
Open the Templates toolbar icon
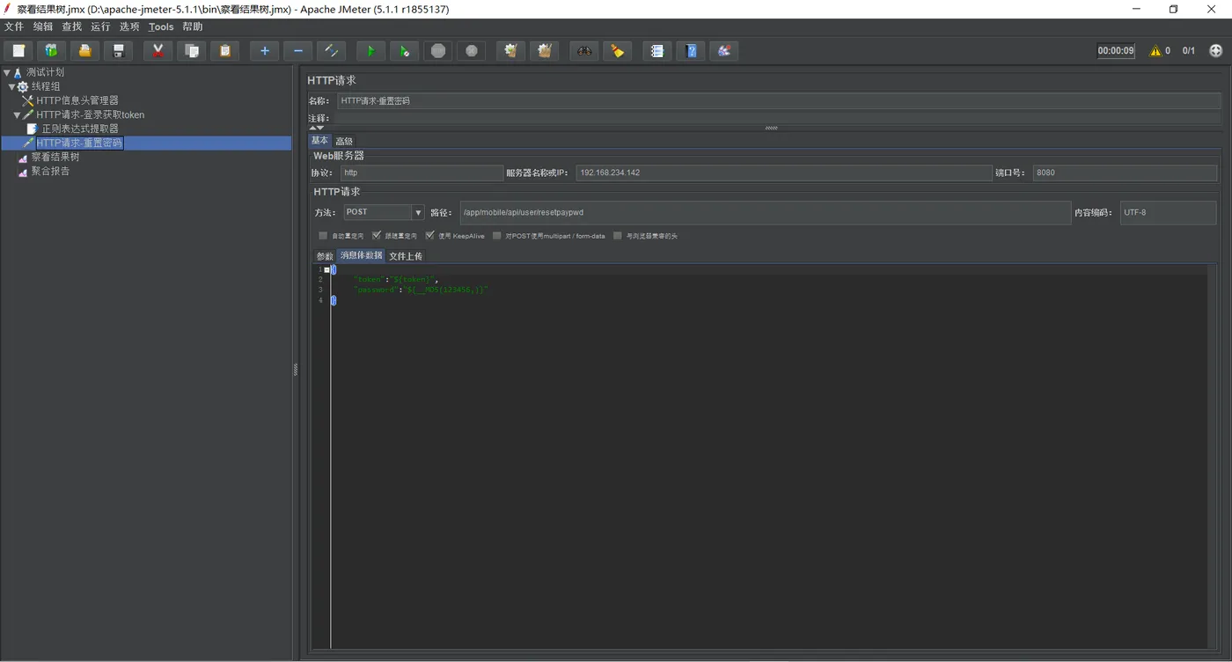tap(51, 51)
